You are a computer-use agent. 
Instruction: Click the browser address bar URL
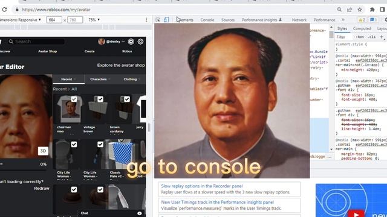tap(56, 10)
